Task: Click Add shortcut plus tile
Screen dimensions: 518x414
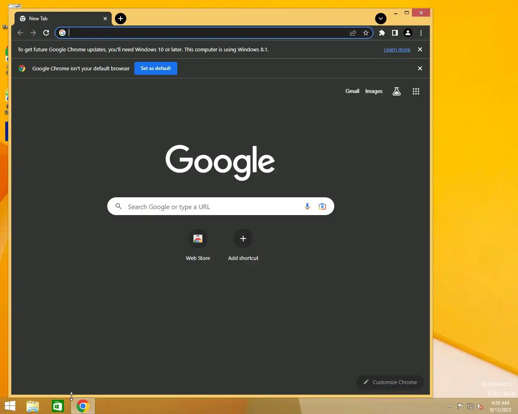Action: (243, 246)
